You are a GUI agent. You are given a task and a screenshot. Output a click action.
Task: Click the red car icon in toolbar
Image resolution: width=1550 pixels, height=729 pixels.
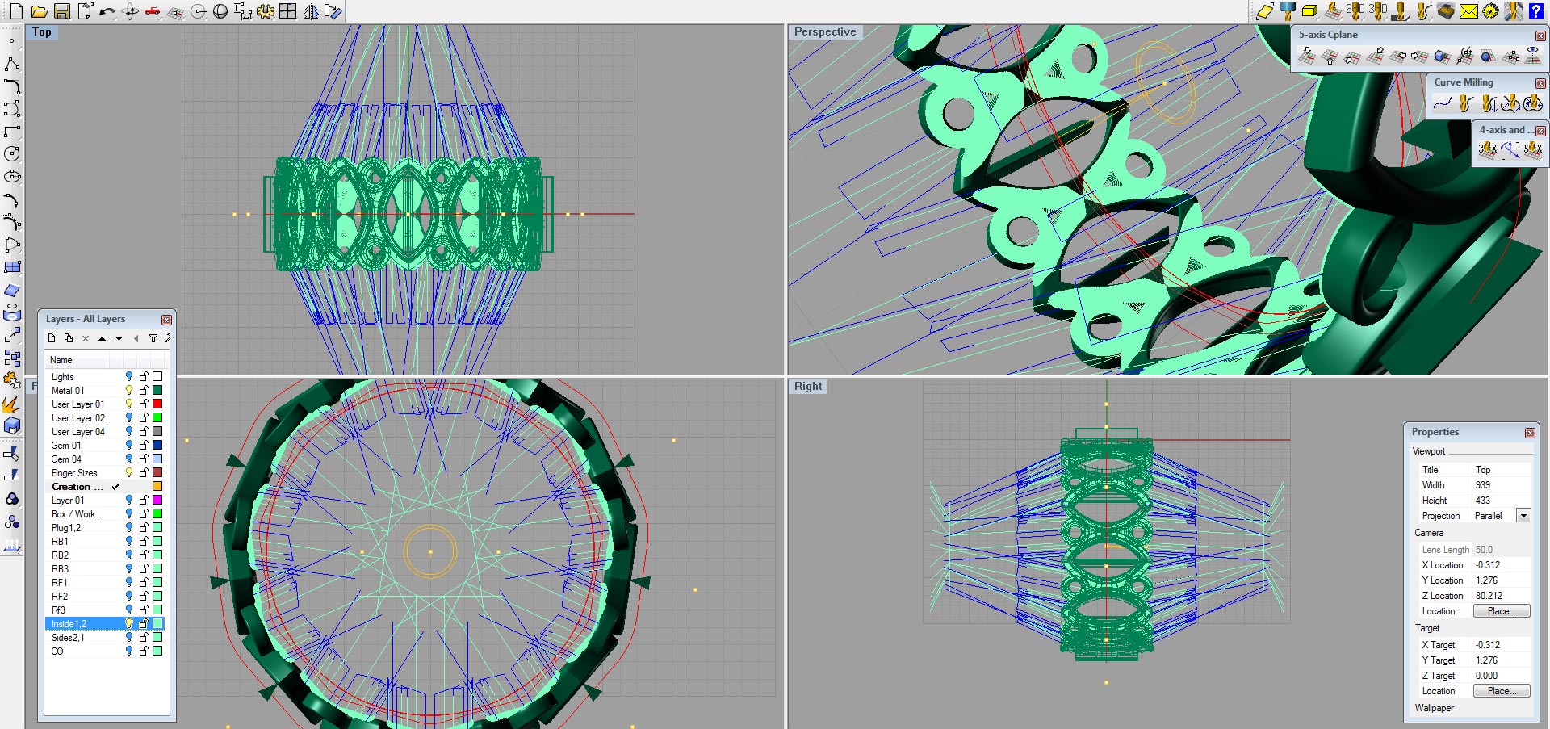point(153,11)
